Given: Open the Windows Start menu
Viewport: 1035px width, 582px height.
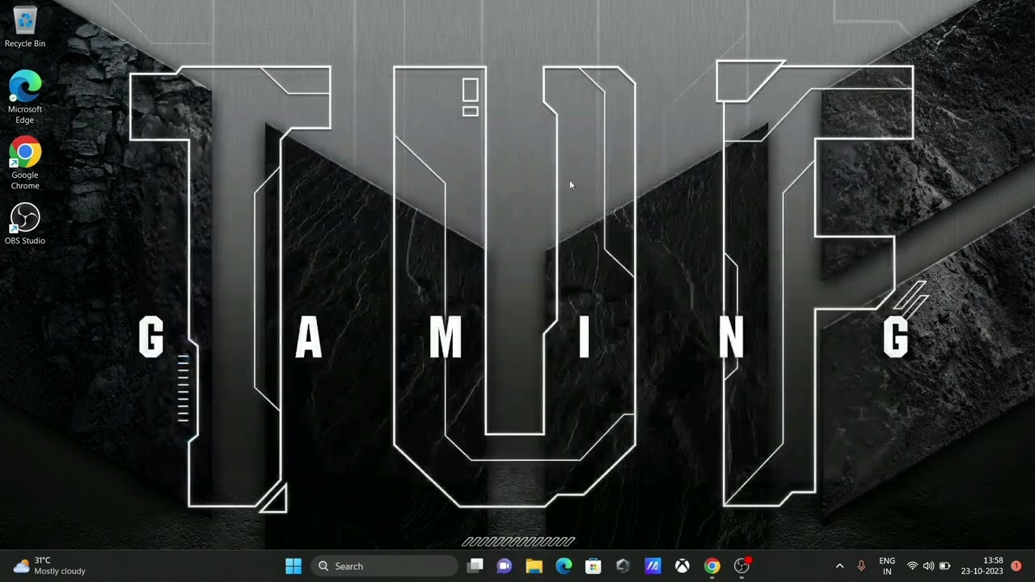Looking at the screenshot, I should coord(294,566).
